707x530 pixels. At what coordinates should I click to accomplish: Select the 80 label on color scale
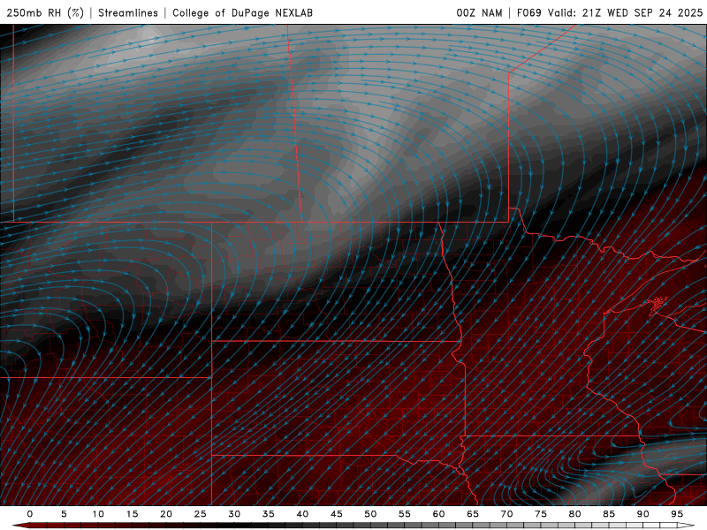(x=575, y=514)
